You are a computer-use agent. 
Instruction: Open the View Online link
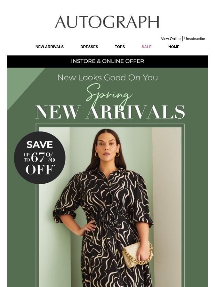tap(171, 39)
